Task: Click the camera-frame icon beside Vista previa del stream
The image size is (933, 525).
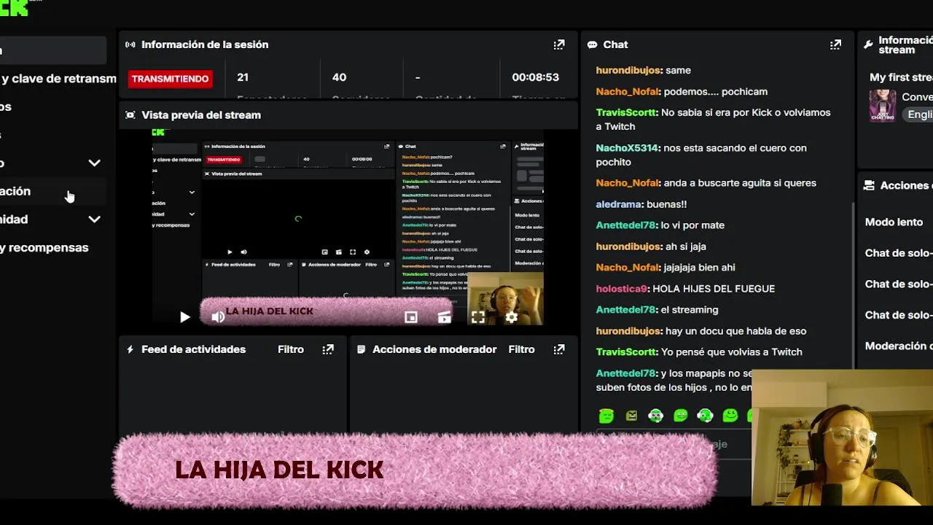Action: pyautogui.click(x=130, y=115)
